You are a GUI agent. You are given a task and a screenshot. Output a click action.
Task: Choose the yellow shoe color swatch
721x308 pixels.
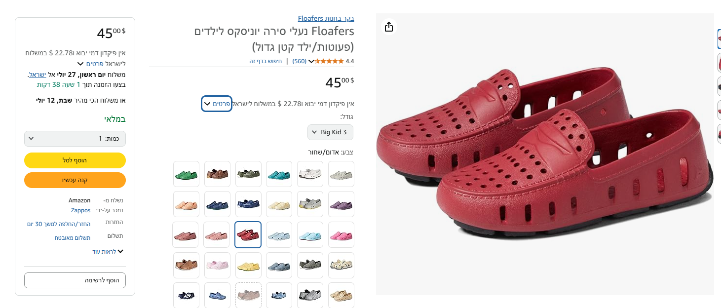[248, 266]
